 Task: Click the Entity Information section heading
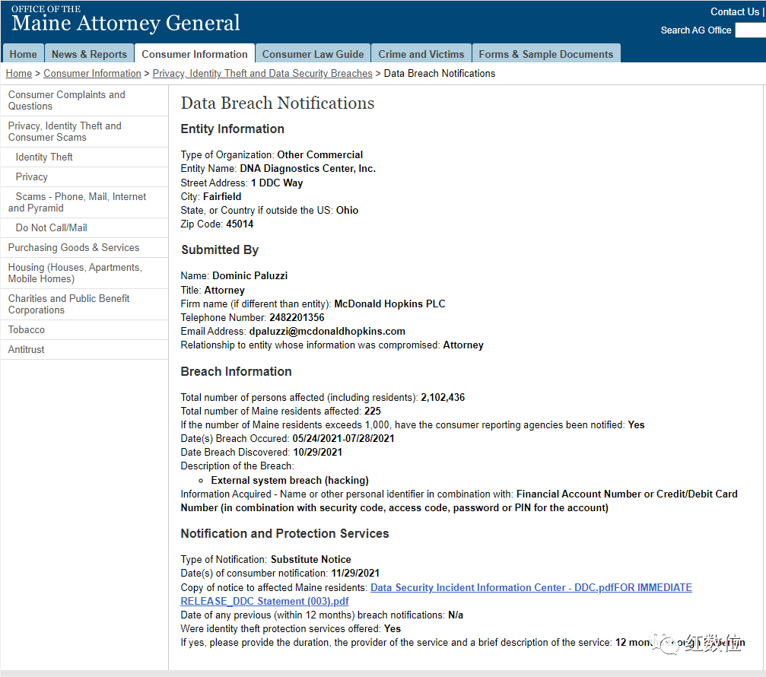(x=233, y=129)
